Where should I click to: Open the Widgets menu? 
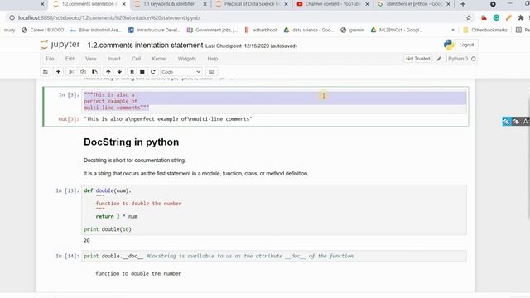[187, 59]
